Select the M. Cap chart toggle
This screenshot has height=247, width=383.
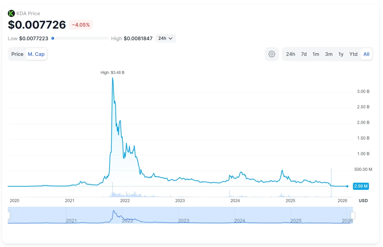[x=36, y=54]
